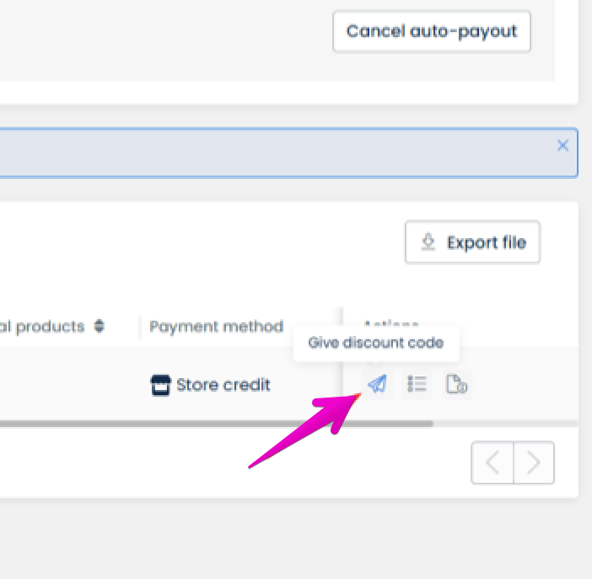
Task: Click the Cancel auto-payout button
Action: [432, 32]
